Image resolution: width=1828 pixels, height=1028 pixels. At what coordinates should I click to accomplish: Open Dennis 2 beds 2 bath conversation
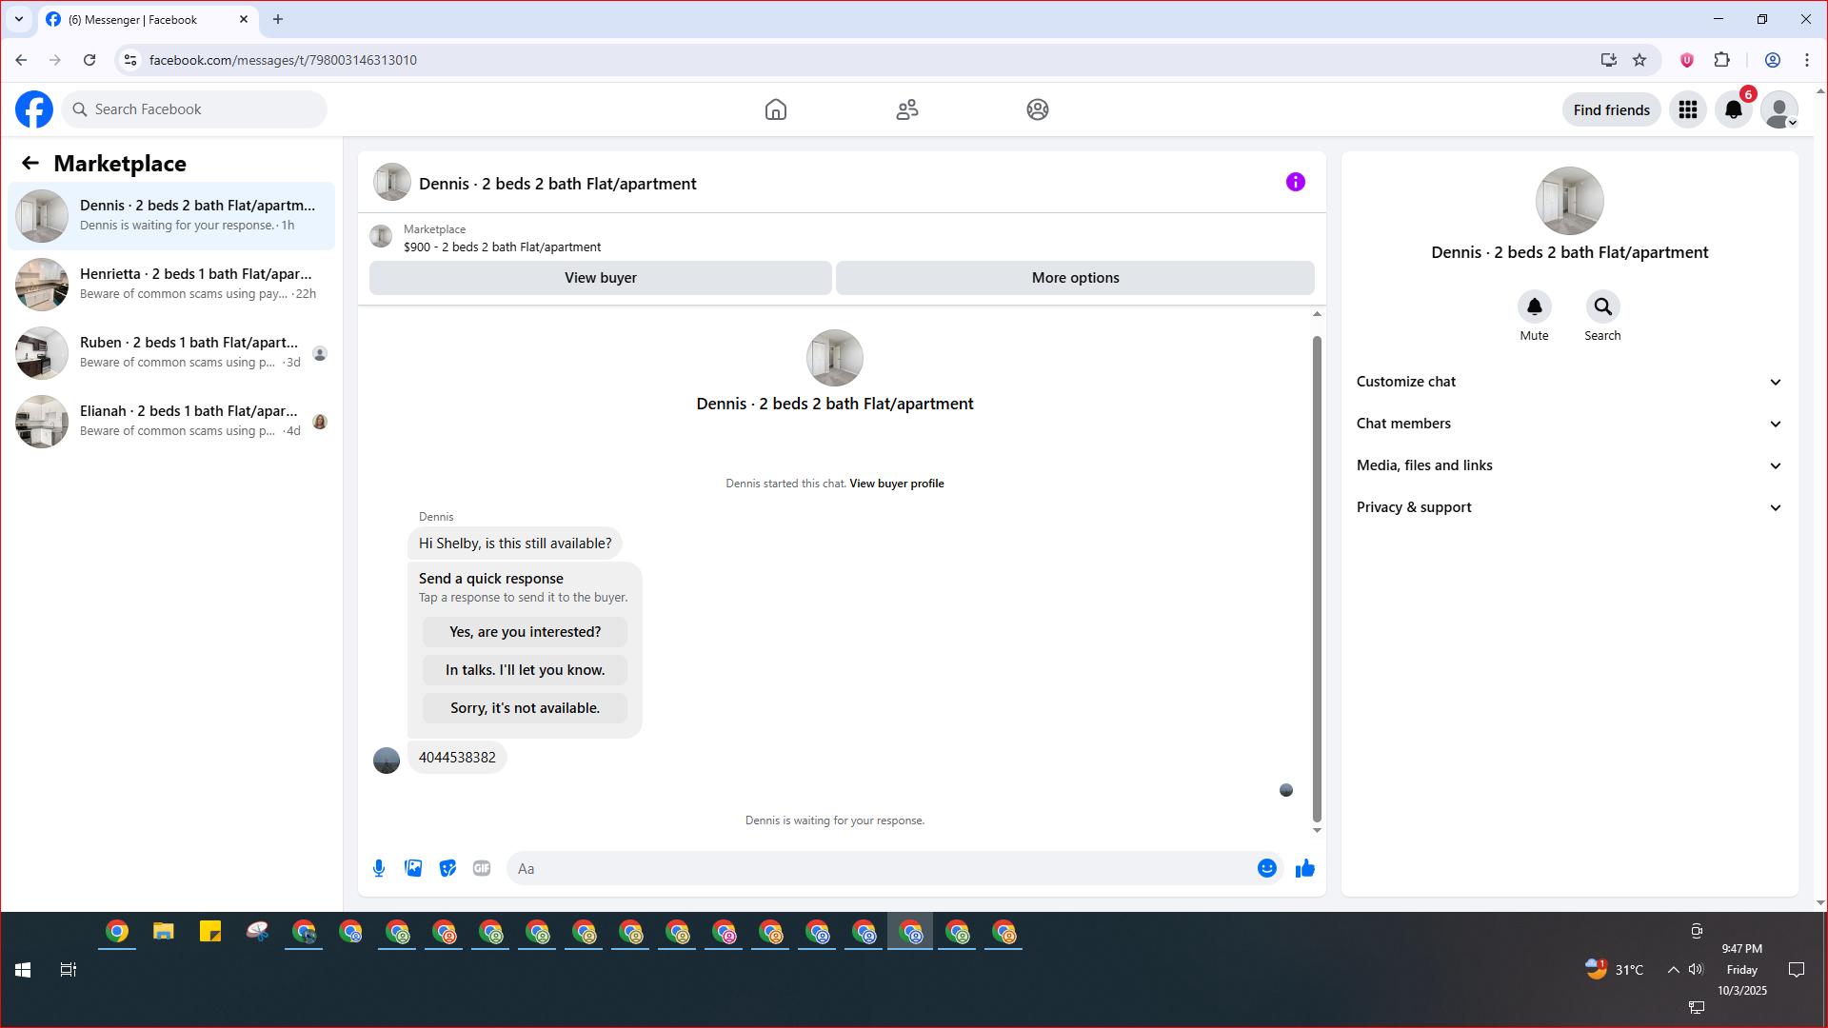tap(171, 216)
